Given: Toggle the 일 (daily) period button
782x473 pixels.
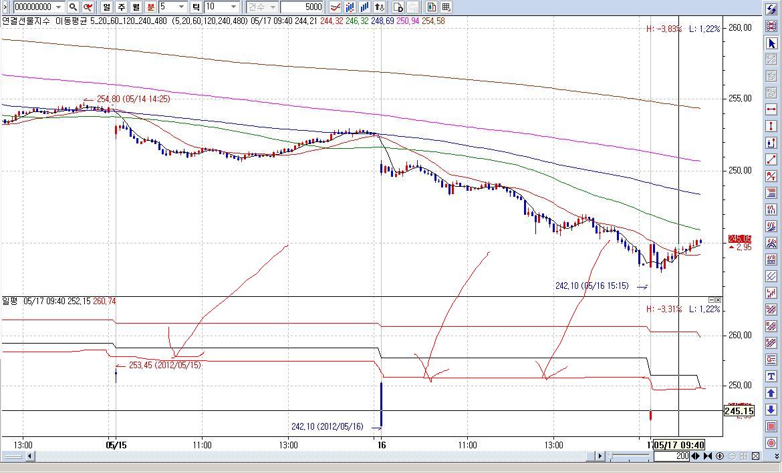Looking at the screenshot, I should coord(107,7).
